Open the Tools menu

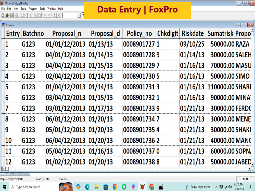[x=23, y=9]
